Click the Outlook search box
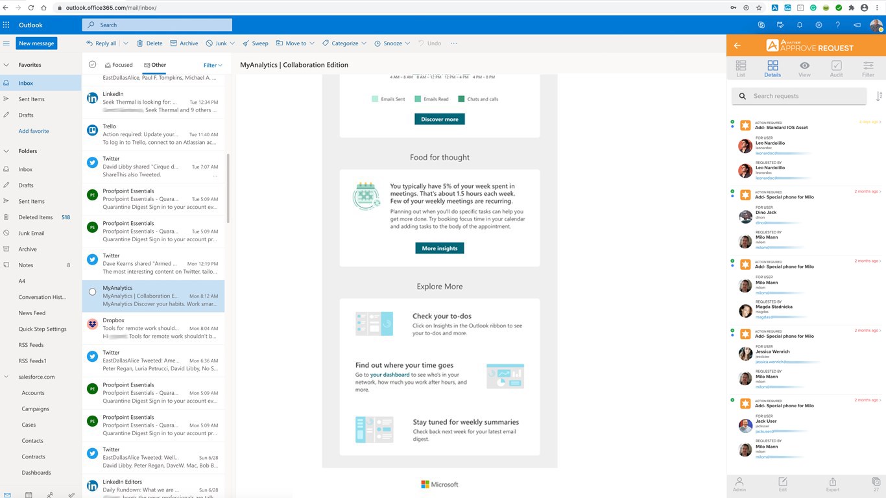The height and width of the screenshot is (498, 886). click(157, 25)
